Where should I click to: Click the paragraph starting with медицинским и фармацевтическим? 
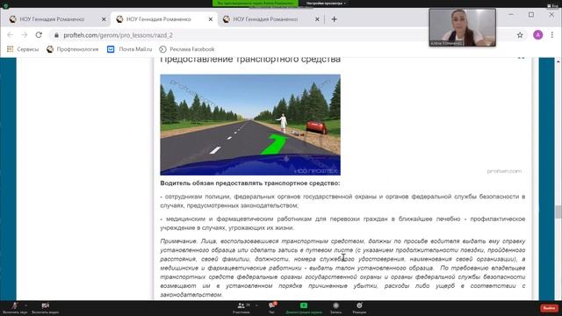(342, 223)
